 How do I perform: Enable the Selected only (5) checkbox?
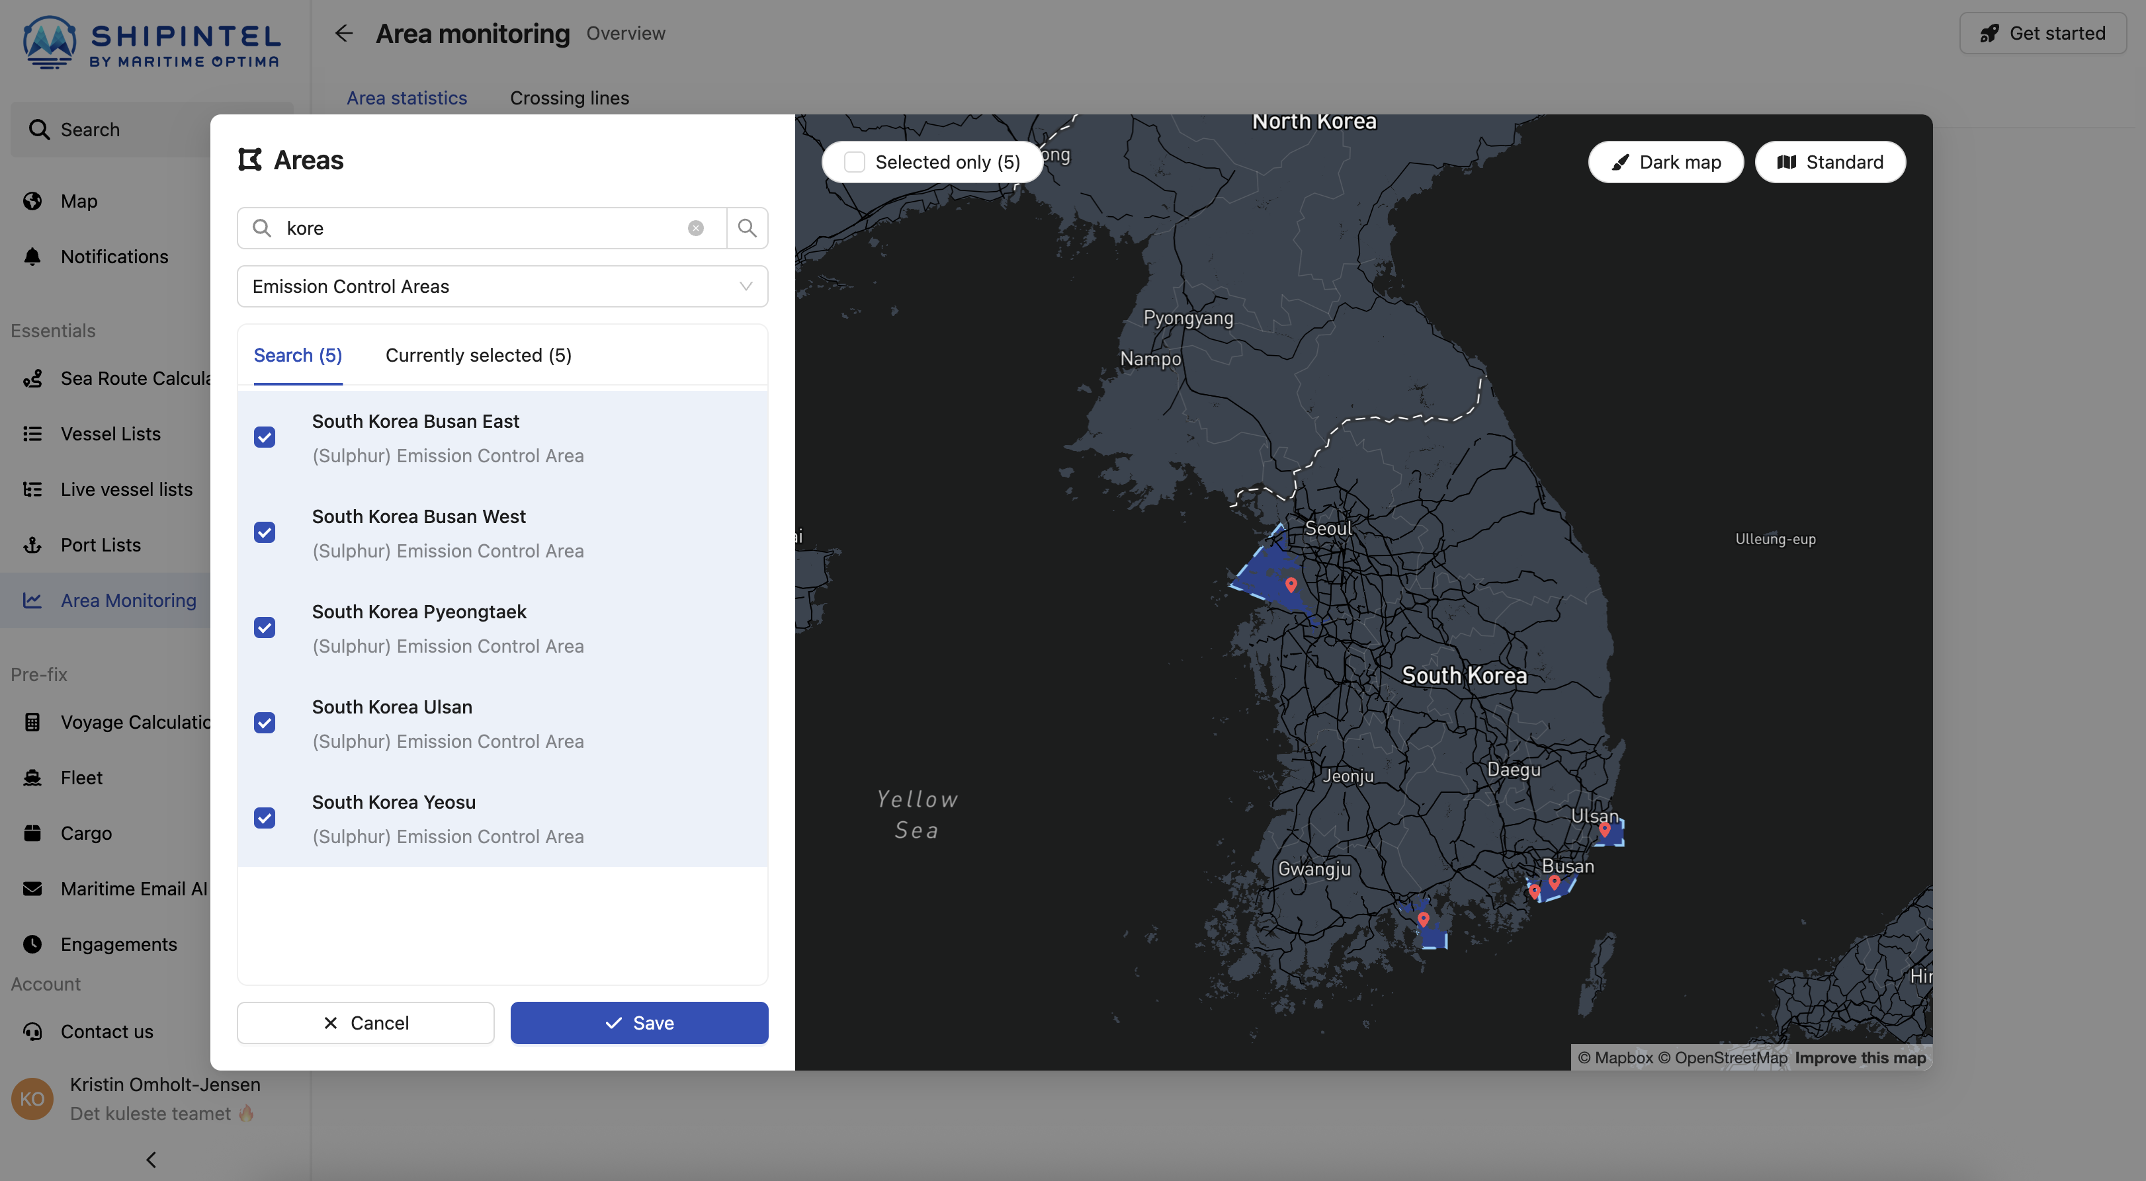(855, 161)
